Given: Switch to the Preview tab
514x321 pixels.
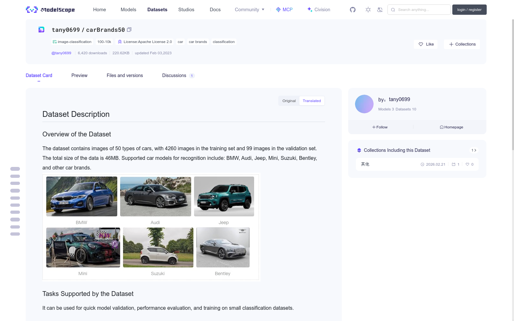Looking at the screenshot, I should click(x=79, y=75).
